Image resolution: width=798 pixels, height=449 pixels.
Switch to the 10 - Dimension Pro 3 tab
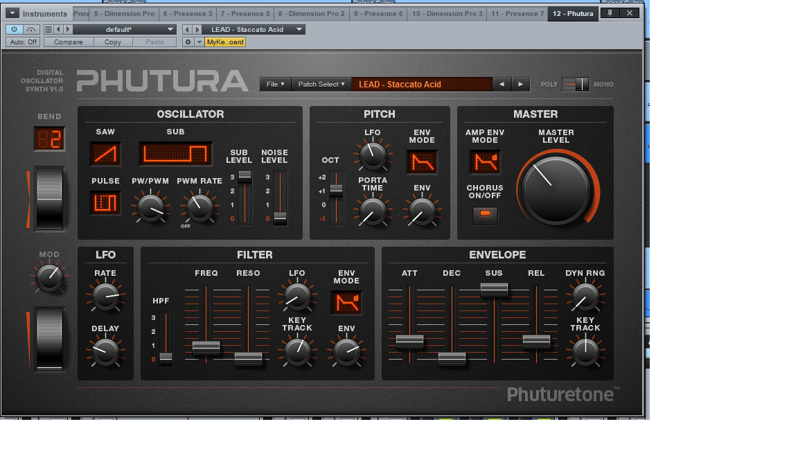[447, 14]
